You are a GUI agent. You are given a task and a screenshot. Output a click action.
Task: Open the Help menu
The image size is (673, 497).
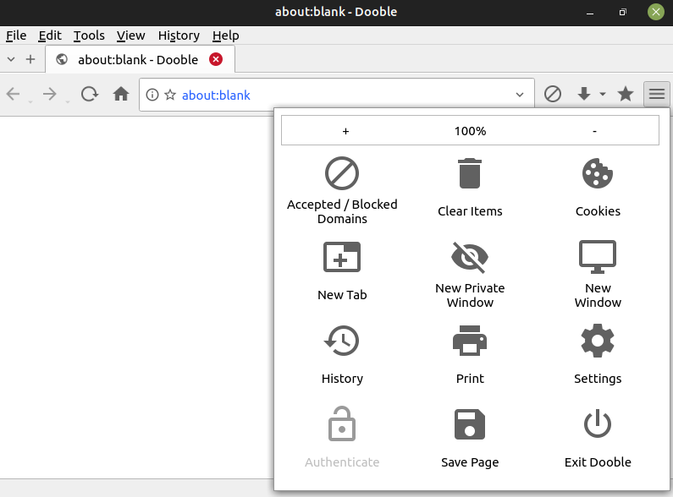(226, 35)
